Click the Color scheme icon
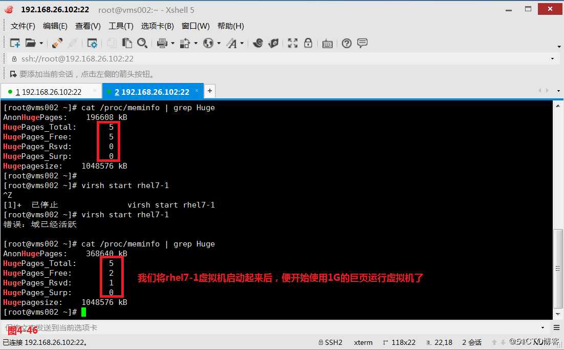The image size is (564, 350). pos(185,43)
